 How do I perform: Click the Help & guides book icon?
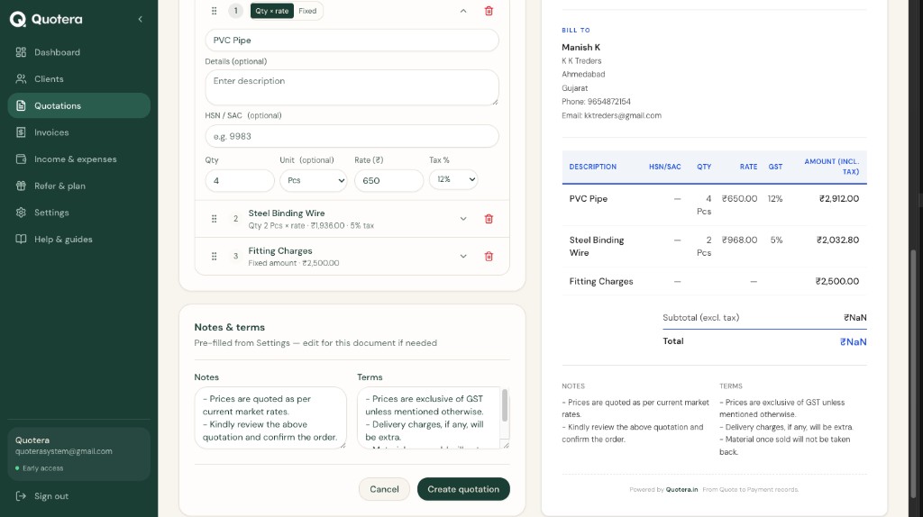(22, 240)
